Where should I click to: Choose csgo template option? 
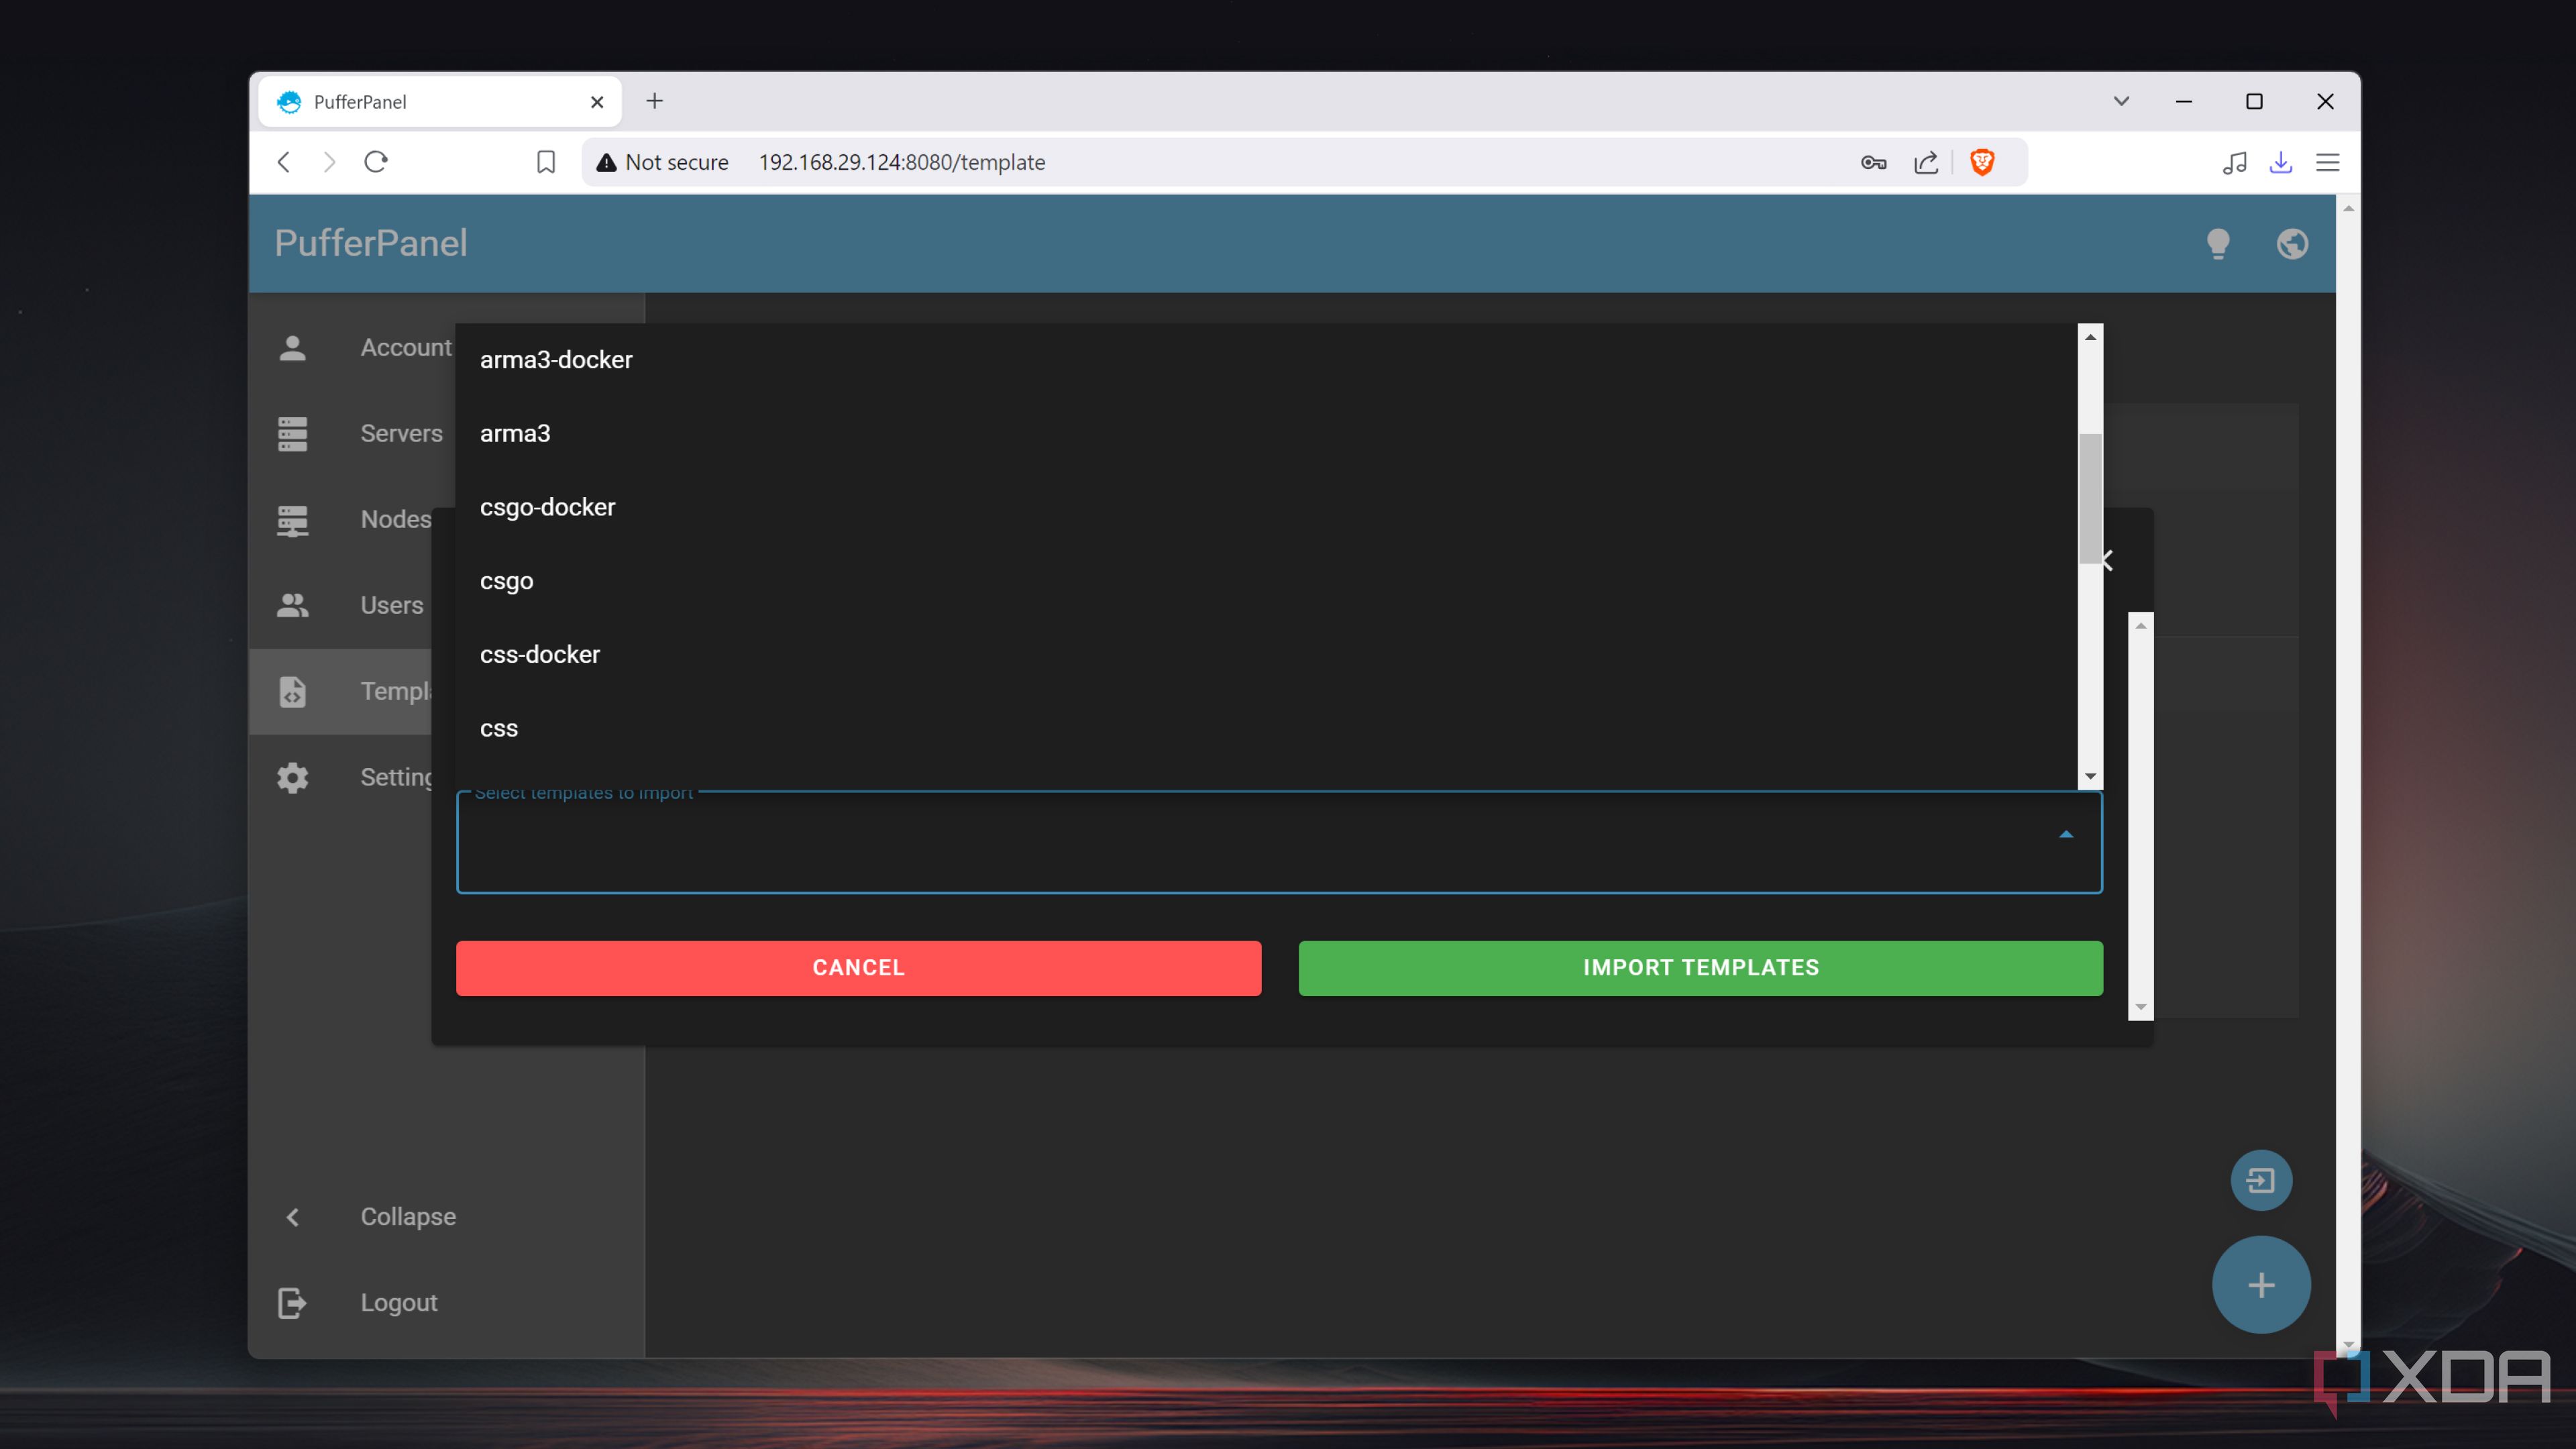point(1266,581)
